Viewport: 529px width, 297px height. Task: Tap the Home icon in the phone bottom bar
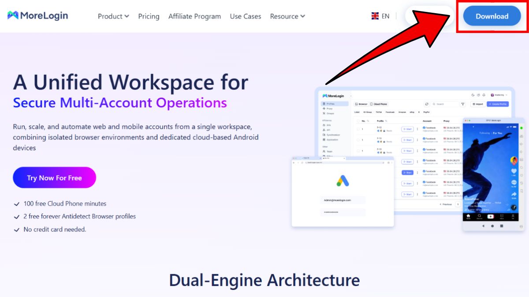point(468,216)
